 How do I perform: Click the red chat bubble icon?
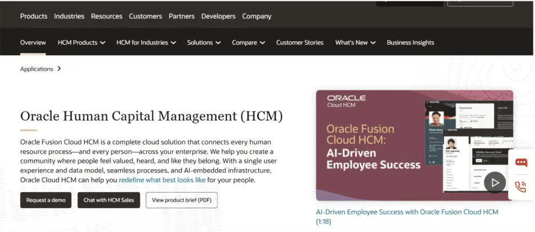(x=521, y=162)
